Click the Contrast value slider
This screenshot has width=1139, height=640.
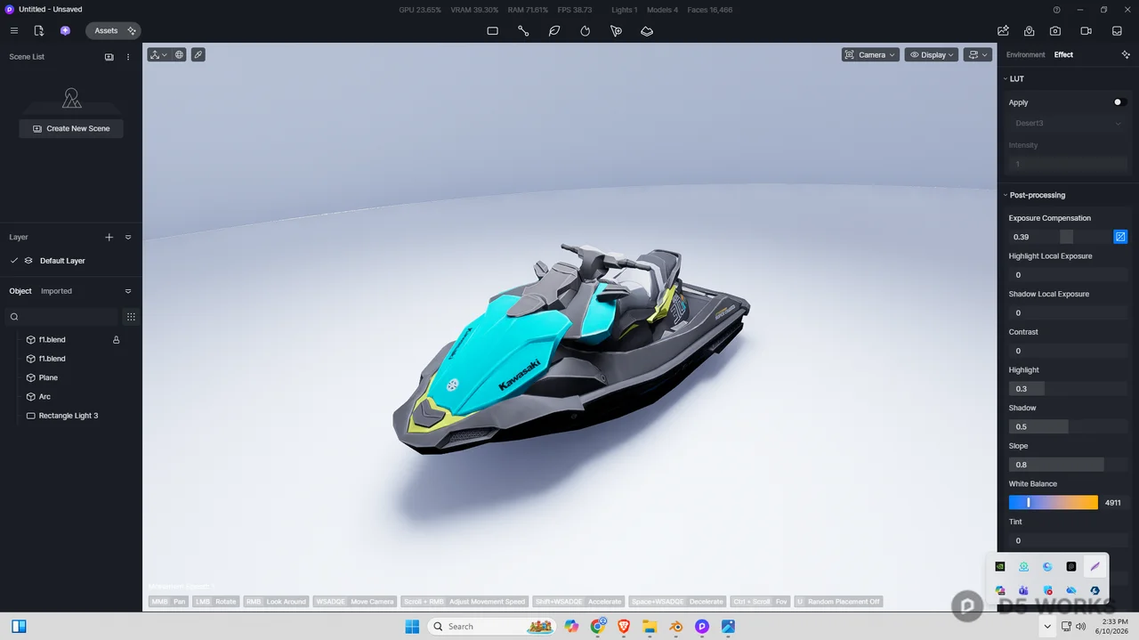(1068, 351)
